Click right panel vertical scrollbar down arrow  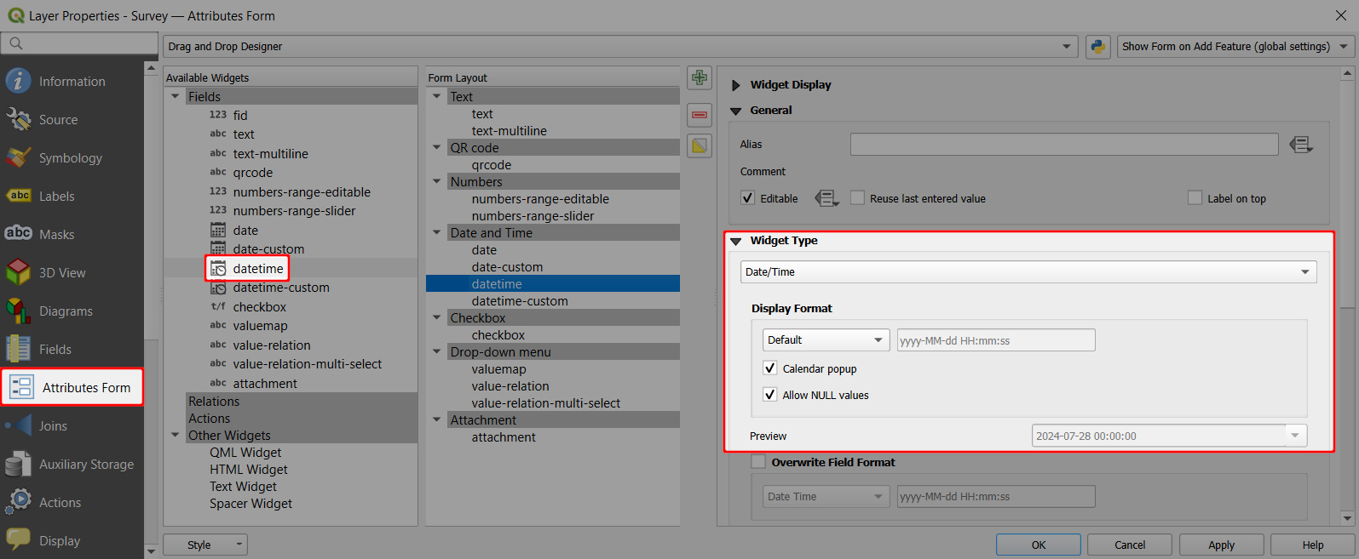[x=1347, y=517]
